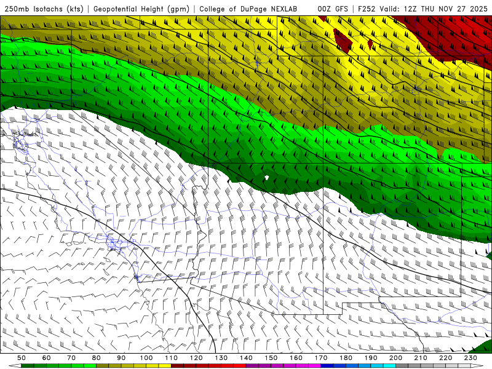This screenshot has width=492, height=369.
Task: Select the 'Geopotential Height (gpm)' label
Action: [x=141, y=9]
